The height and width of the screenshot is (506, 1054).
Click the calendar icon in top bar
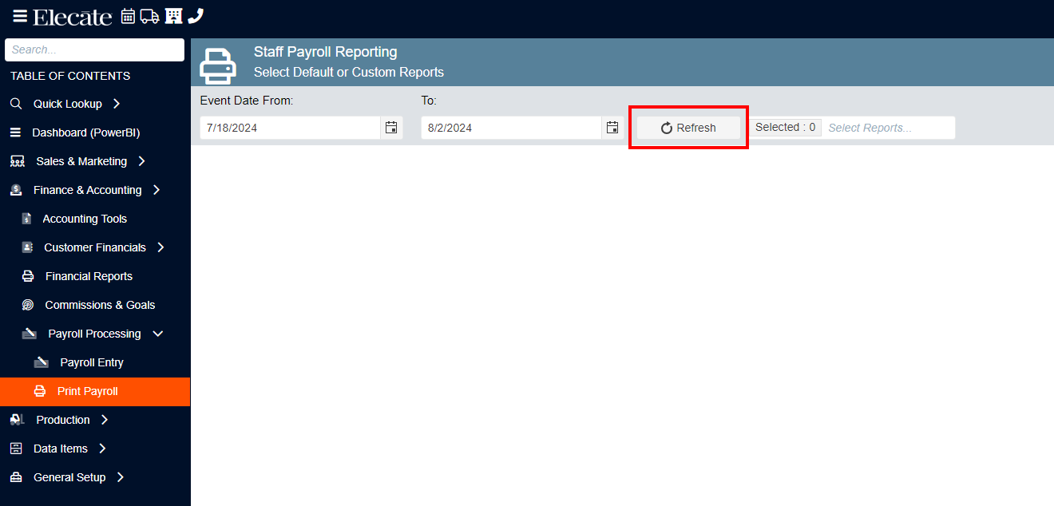pyautogui.click(x=128, y=16)
